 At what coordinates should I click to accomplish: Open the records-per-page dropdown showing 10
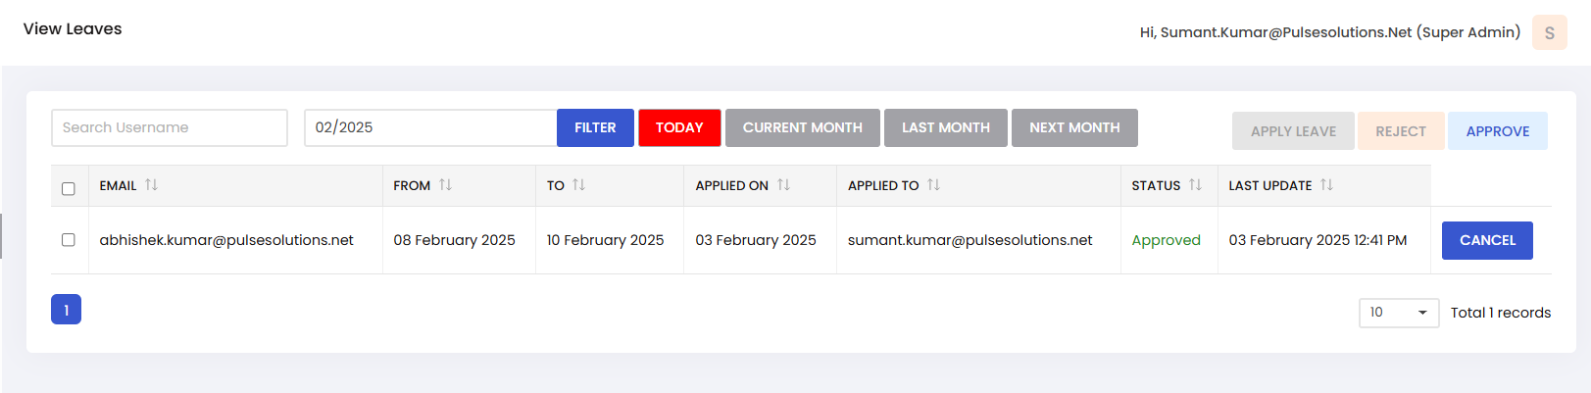coord(1399,313)
